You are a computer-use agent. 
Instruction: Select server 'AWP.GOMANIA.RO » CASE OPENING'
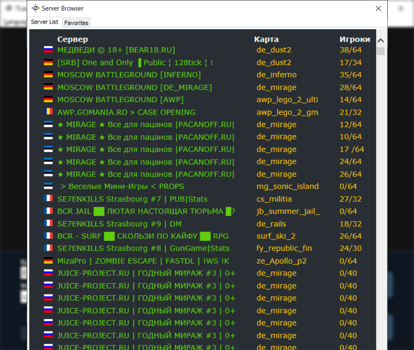(x=126, y=112)
